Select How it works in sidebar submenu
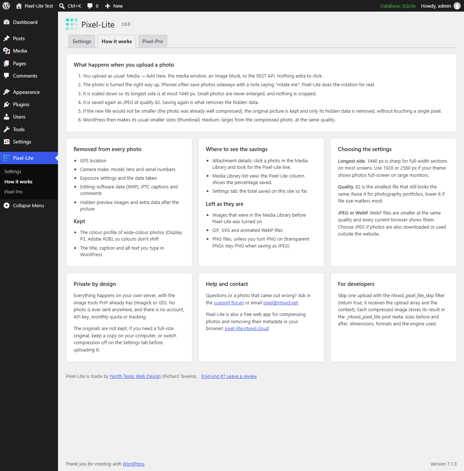Screen dimensions: 464x471 (x=18, y=182)
